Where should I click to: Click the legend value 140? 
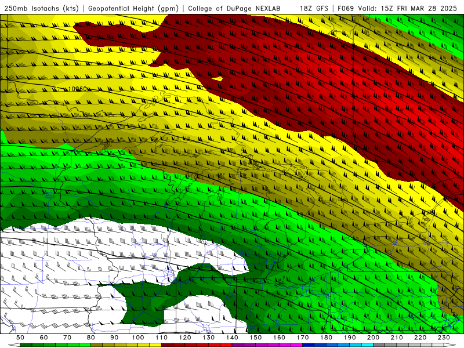232,338
